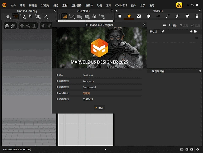
Task: Click the simulate down-arrow icon in 3D toolbar
Action: click(x=8, y=16)
